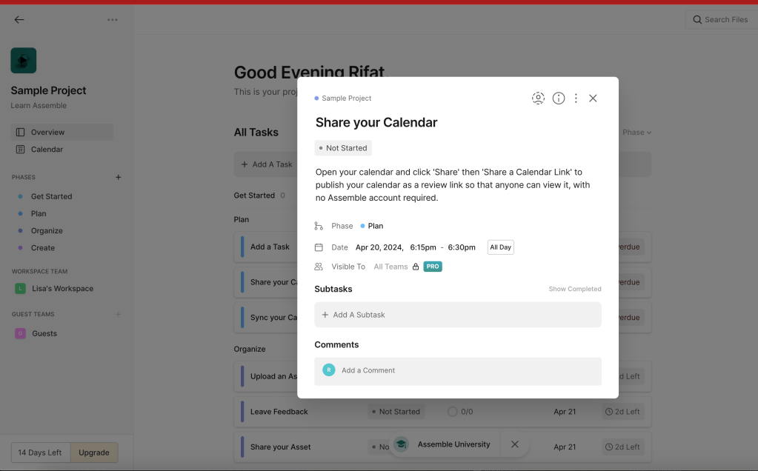Image resolution: width=758 pixels, height=471 pixels.
Task: Open the Overview page
Action: point(62,132)
